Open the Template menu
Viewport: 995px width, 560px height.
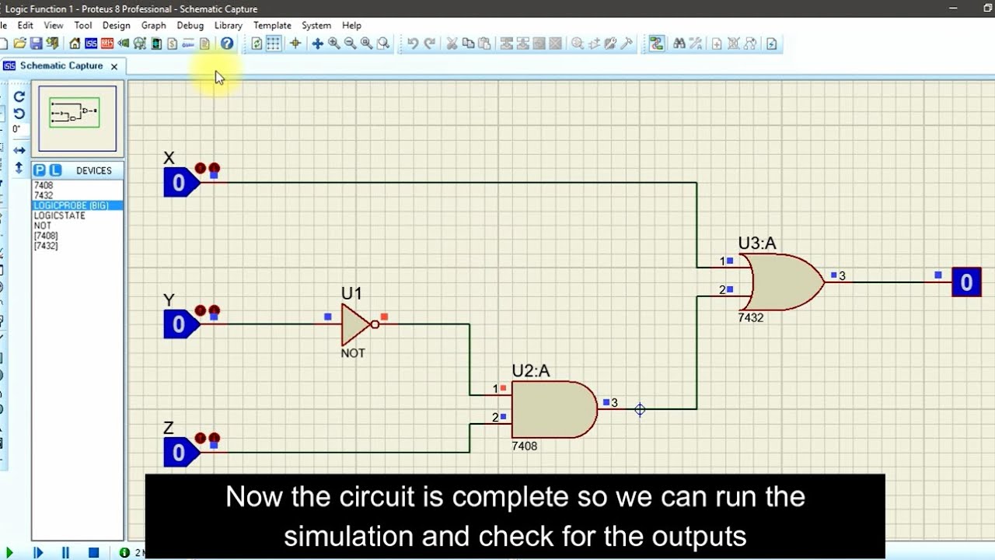point(273,26)
